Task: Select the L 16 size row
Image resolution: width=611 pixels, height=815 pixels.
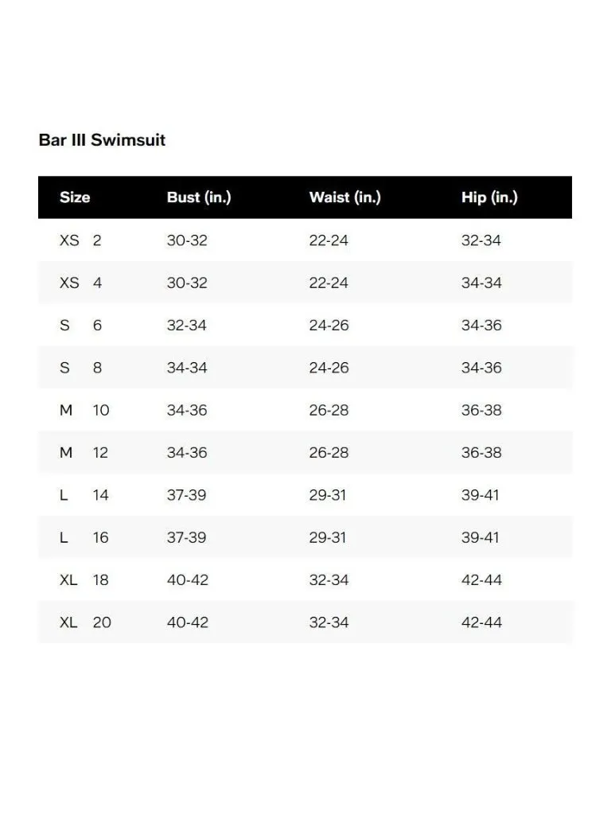Action: tap(305, 537)
